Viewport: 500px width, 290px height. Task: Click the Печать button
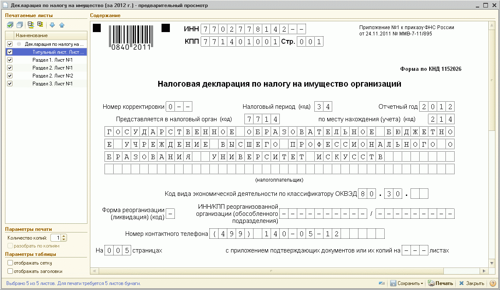coord(440,283)
